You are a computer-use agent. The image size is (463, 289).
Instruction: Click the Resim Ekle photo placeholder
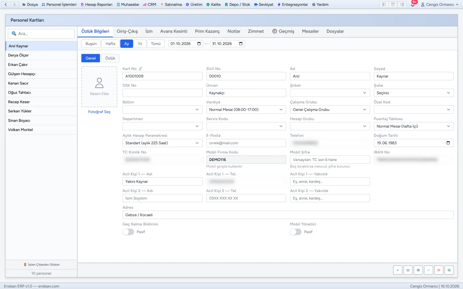coord(99,87)
